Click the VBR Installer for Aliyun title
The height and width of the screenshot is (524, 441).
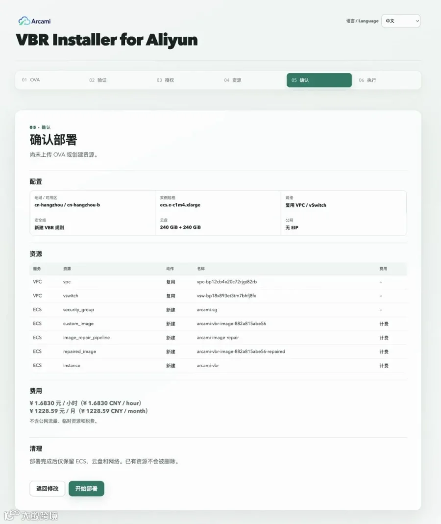click(x=107, y=40)
